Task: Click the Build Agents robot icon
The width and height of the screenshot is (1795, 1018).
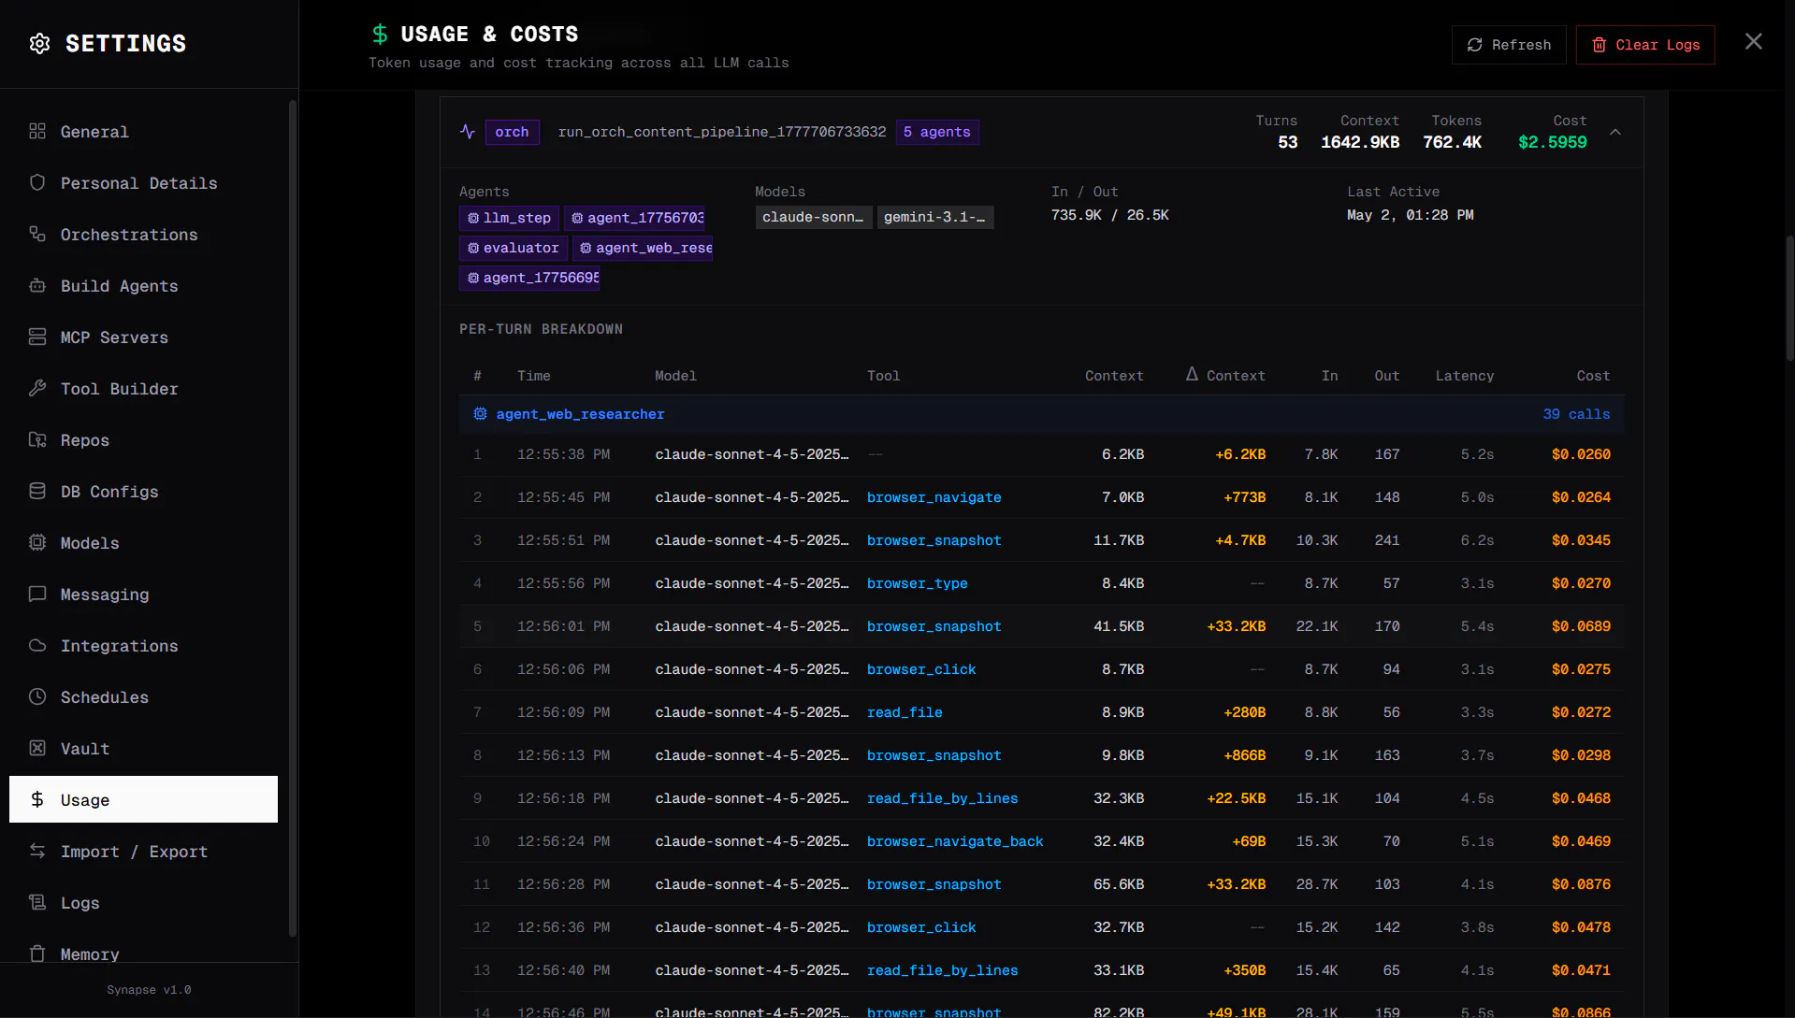Action: (37, 285)
